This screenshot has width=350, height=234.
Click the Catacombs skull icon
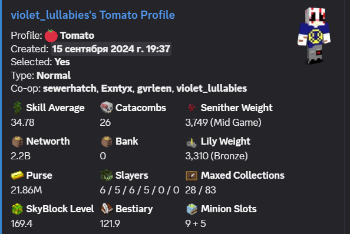(x=106, y=108)
